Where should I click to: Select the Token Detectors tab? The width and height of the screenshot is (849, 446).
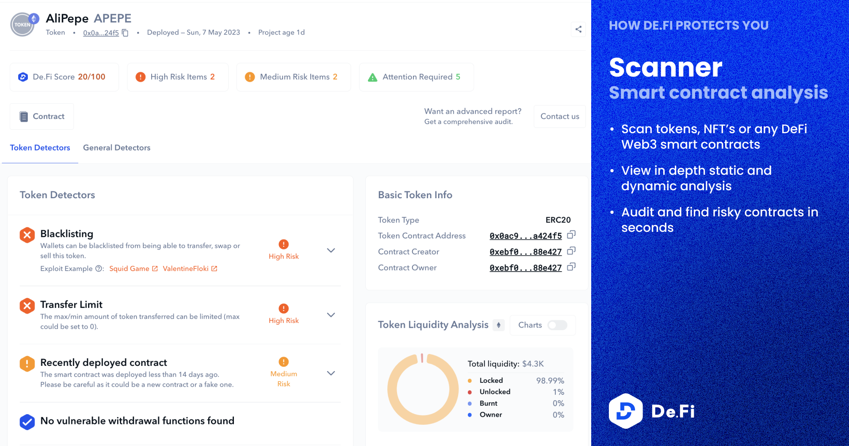click(x=40, y=148)
